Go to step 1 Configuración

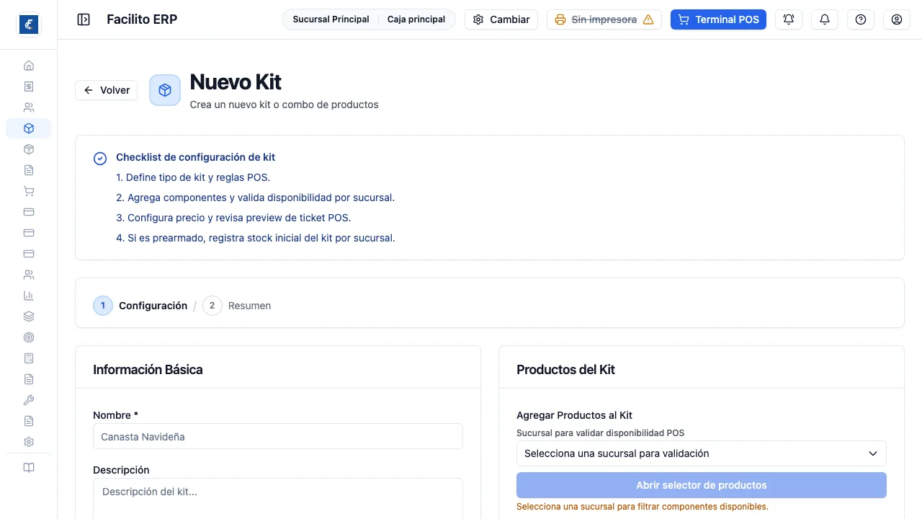click(140, 306)
